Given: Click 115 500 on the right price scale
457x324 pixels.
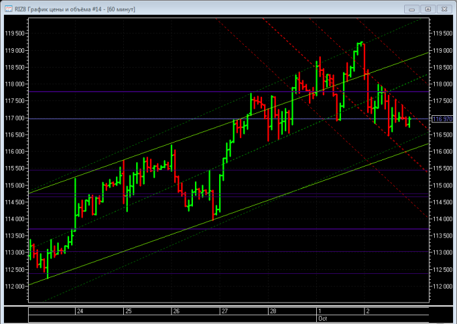Looking at the screenshot, I should pos(443,169).
